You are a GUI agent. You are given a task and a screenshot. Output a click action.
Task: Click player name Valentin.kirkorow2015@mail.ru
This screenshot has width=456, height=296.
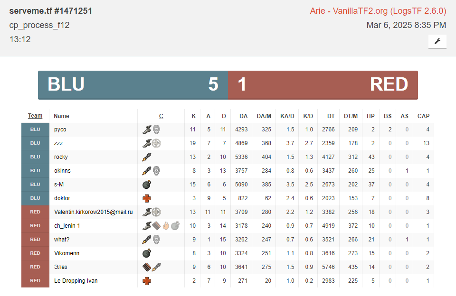click(x=93, y=212)
